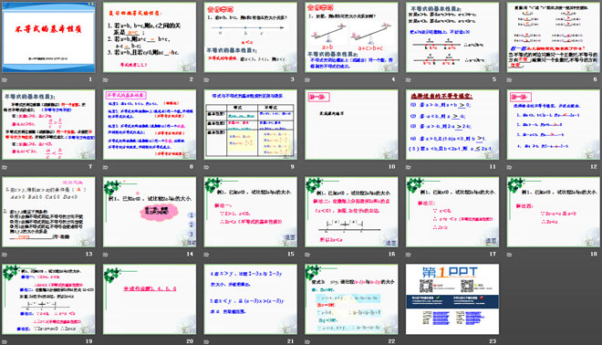The height and width of the screenshot is (345, 602).
Task: Play animations via star under slide 14
Action: click(x=106, y=254)
